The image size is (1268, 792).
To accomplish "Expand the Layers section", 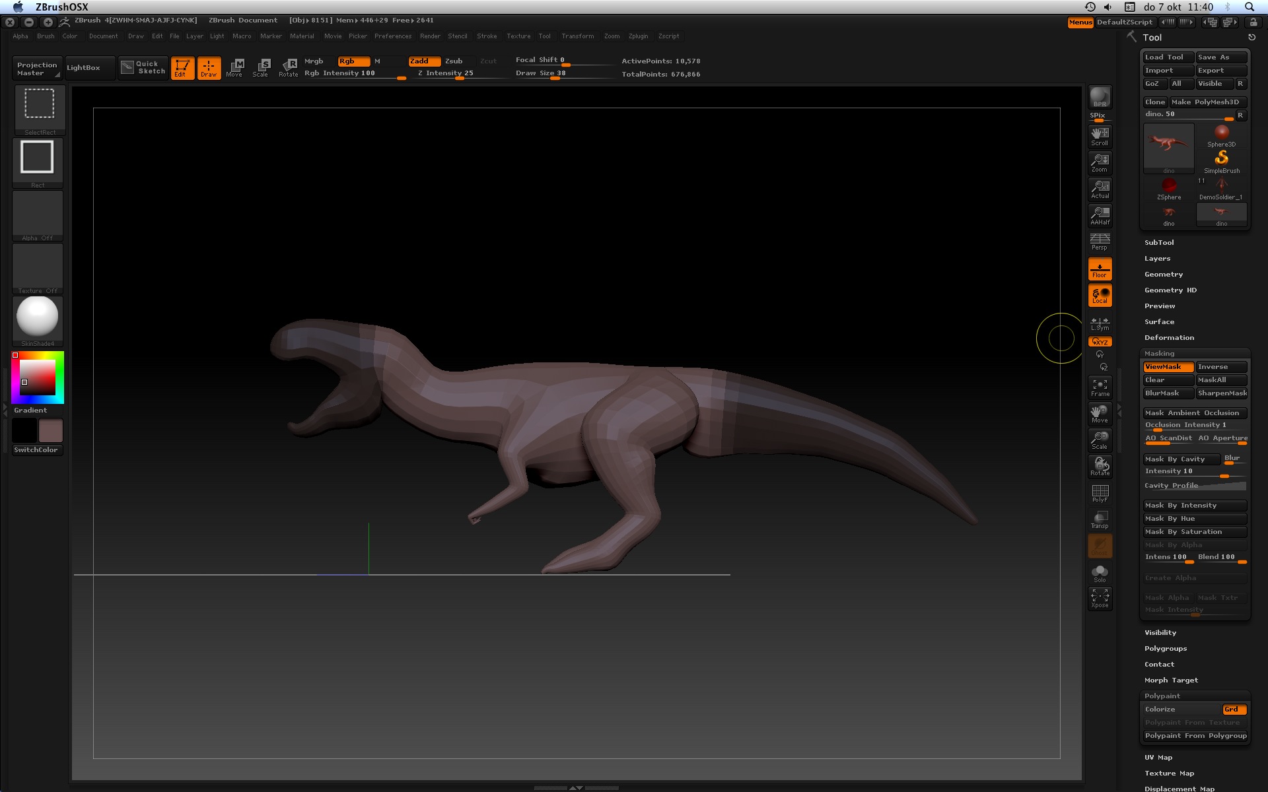I will pyautogui.click(x=1157, y=258).
